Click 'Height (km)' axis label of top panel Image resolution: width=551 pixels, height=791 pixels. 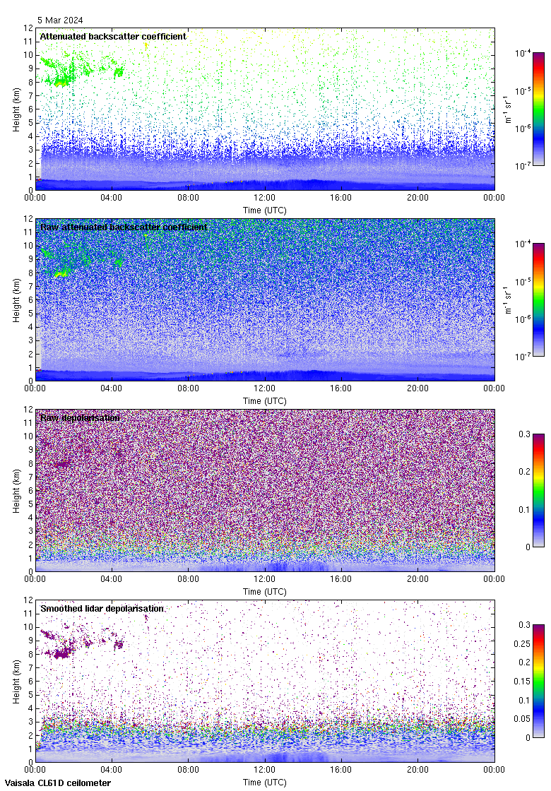pyautogui.click(x=16, y=109)
